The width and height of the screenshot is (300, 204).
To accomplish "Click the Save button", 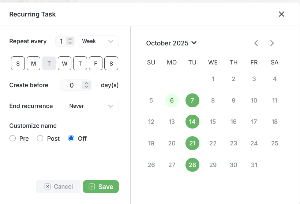I will (101, 186).
